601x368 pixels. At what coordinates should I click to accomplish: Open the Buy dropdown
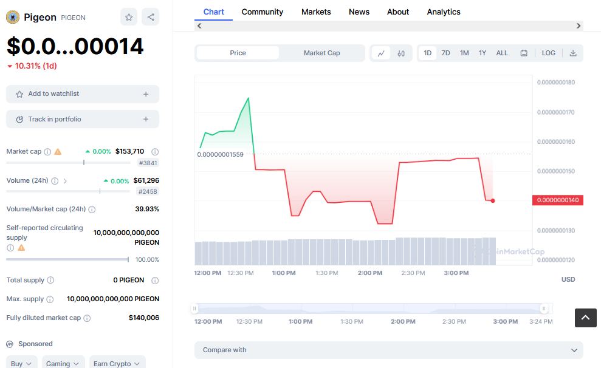(x=21, y=363)
